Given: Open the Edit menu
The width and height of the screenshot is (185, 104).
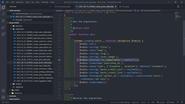Looking at the screenshot, I should [x=12, y=2].
